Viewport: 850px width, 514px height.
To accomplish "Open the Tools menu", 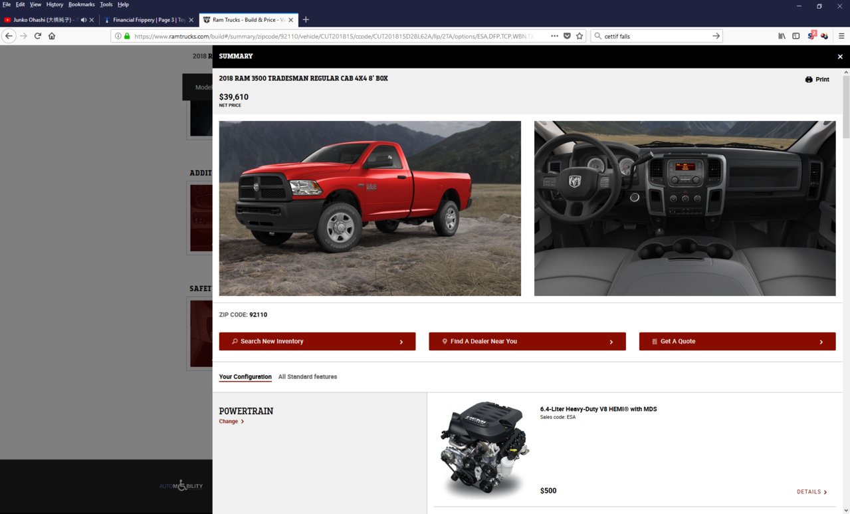I will [x=106, y=5].
